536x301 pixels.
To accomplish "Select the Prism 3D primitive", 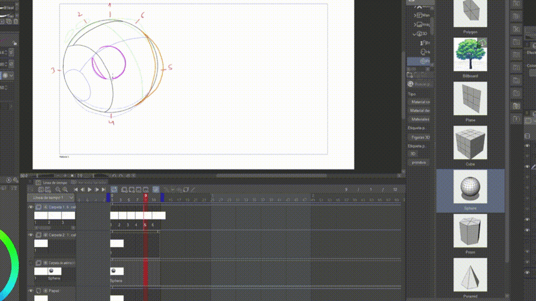I will [470, 231].
